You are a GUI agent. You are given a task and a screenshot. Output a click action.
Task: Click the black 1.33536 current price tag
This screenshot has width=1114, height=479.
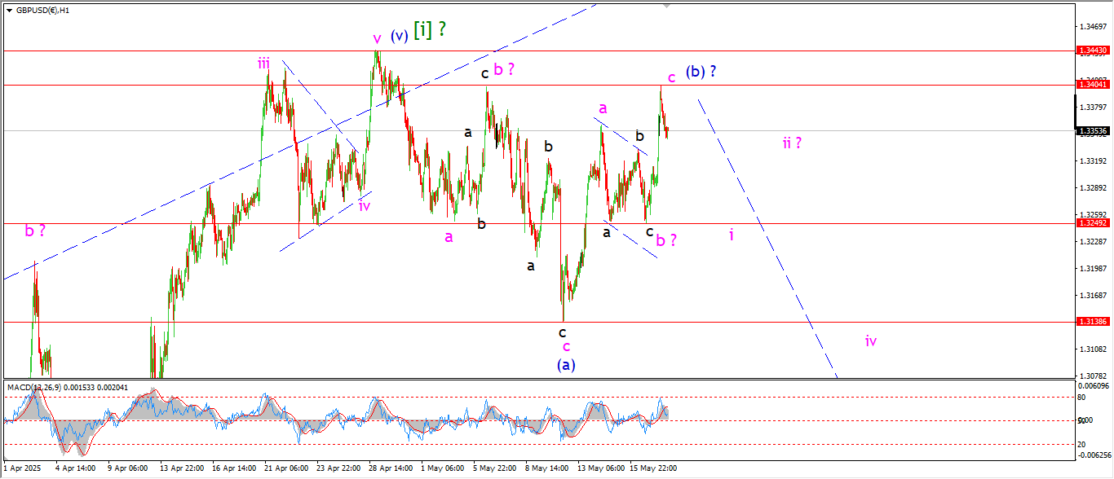(x=1092, y=130)
